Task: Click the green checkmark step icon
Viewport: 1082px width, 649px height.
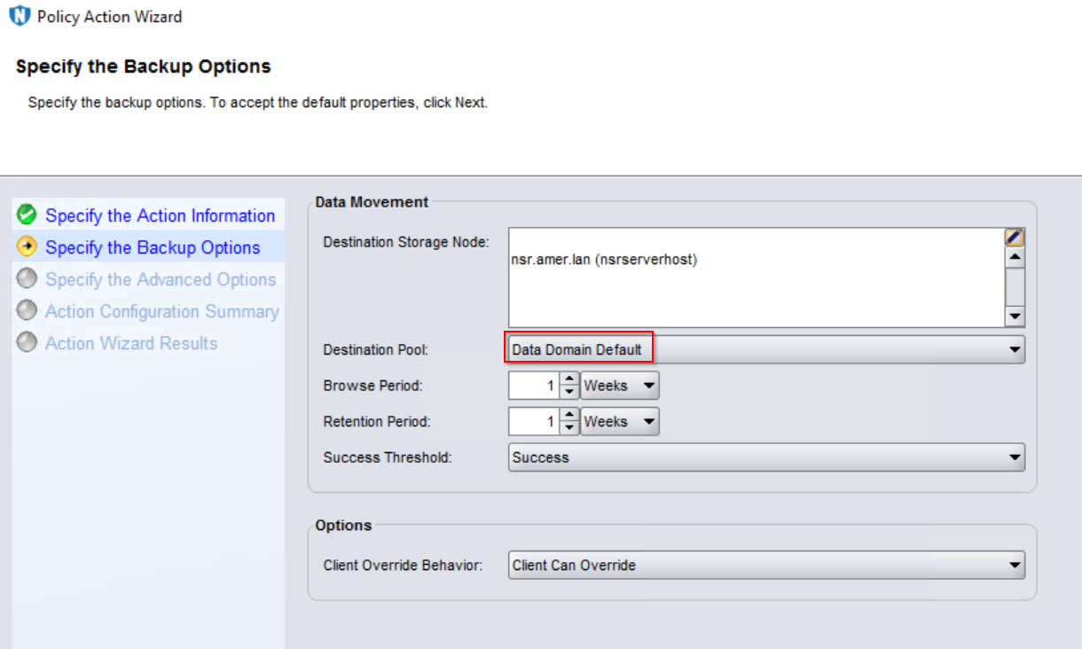Action: tap(27, 215)
